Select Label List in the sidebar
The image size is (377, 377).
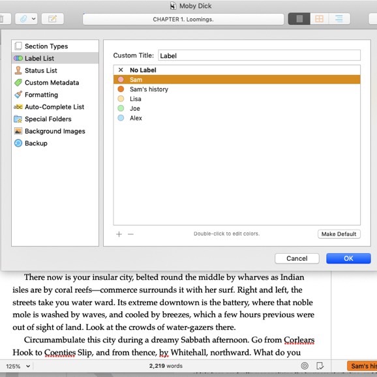(x=55, y=58)
